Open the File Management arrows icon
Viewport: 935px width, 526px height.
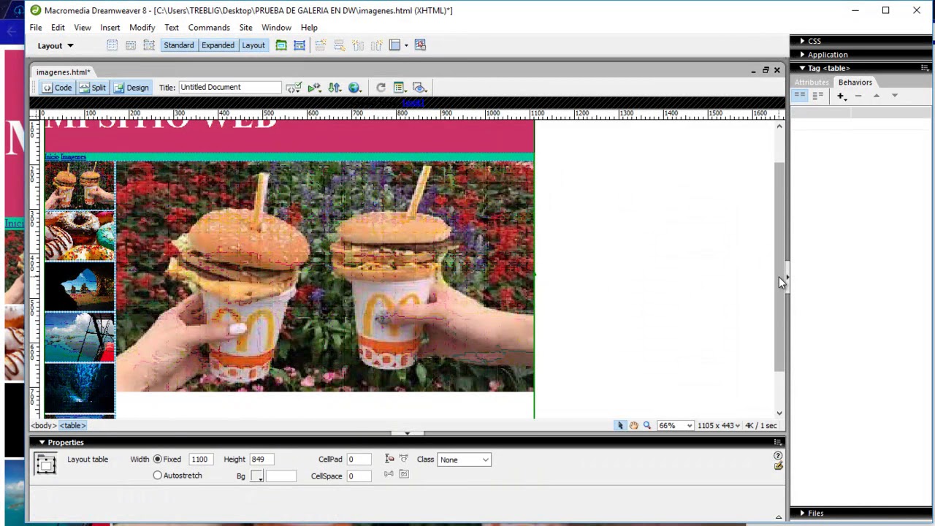point(335,88)
